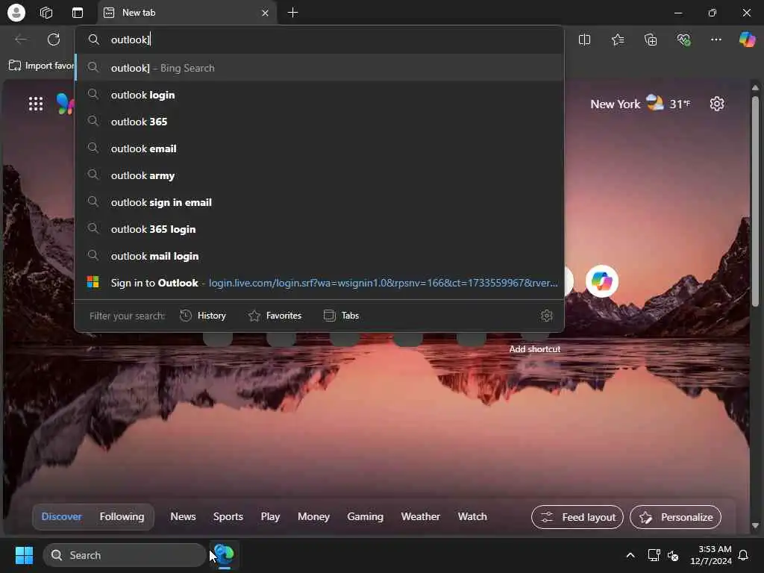Open notifications bell icon
Screen dimensions: 764x573
tap(744, 555)
